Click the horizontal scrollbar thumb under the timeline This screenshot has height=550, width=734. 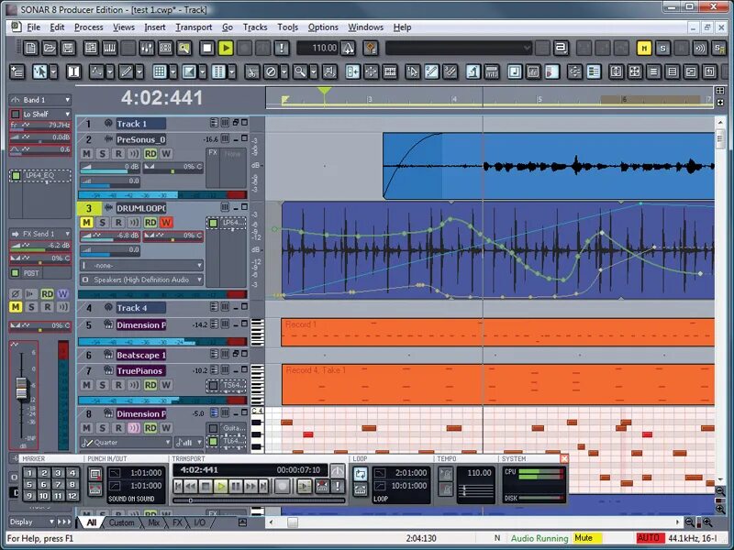292,522
